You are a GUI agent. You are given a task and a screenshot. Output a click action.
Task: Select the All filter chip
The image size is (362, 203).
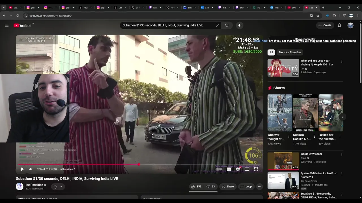271,52
